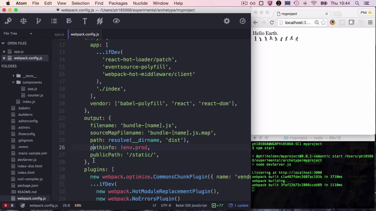Click the letter T text icon
This screenshot has width=376, height=211.
pos(85,21)
